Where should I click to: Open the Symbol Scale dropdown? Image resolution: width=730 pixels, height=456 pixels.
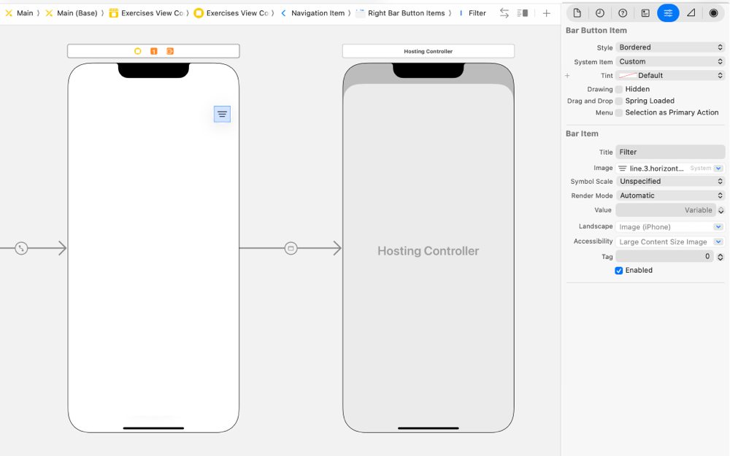coord(669,181)
